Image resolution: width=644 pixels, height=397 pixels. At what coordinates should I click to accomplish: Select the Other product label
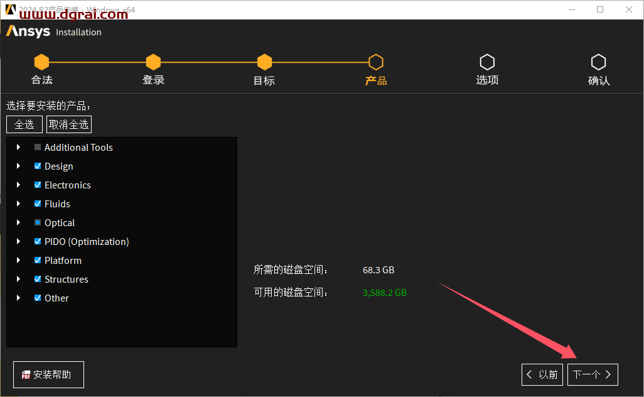point(56,298)
